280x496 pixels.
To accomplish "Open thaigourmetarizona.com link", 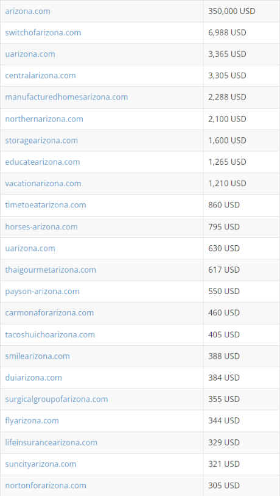I will (51, 270).
